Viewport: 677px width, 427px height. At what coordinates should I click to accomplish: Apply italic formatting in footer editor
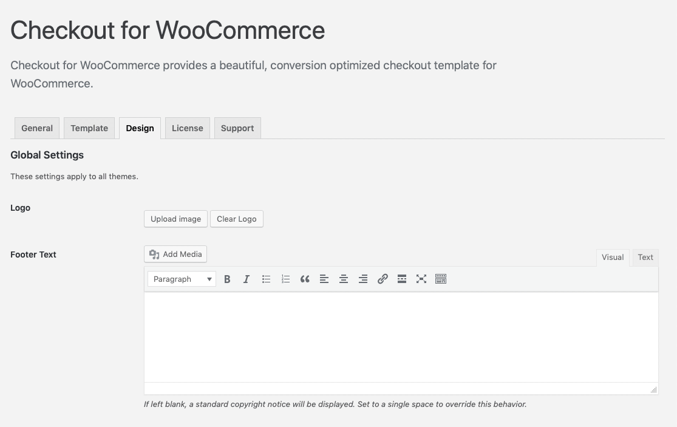247,279
